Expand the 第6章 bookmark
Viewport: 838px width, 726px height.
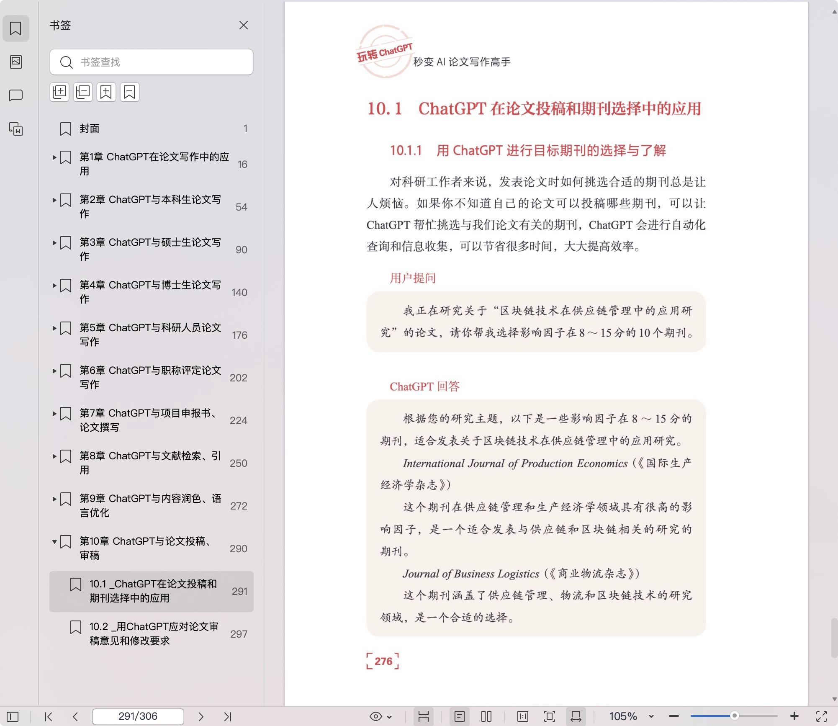point(54,371)
